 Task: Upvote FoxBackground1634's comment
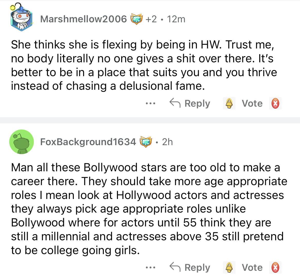[x=229, y=267]
